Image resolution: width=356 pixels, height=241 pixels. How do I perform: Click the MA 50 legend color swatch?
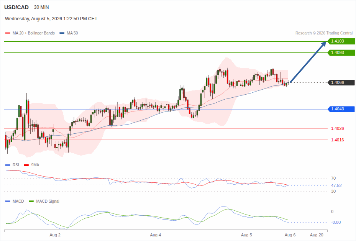62,33
